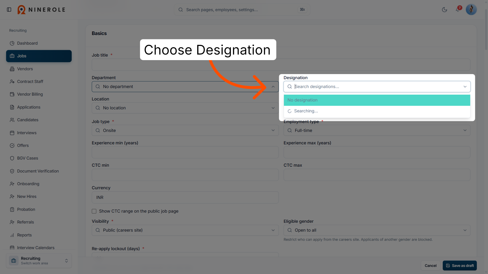The height and width of the screenshot is (274, 488).
Task: Click the Applications document icon
Action: point(12,107)
